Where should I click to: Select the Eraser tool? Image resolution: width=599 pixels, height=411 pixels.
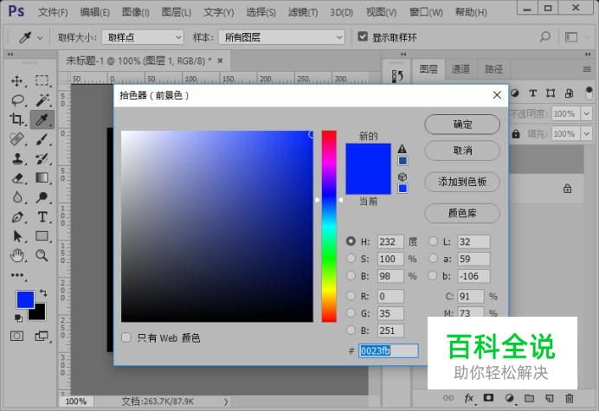click(17, 178)
